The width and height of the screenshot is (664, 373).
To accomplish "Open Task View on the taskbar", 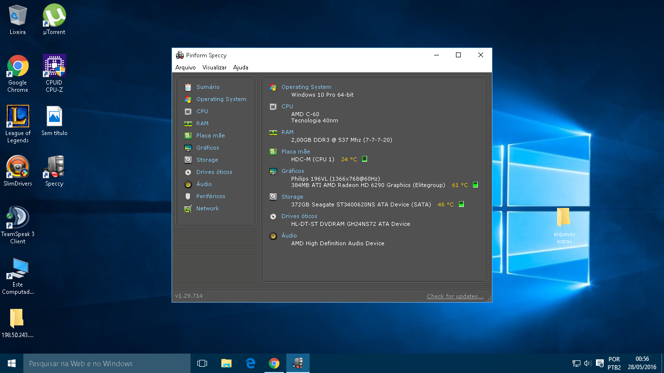I will pyautogui.click(x=202, y=363).
